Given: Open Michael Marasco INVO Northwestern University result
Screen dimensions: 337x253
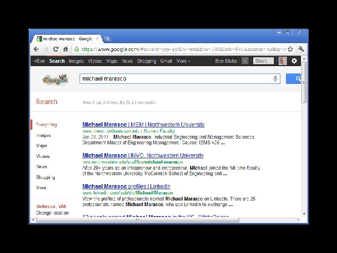Looking at the screenshot, I should tap(143, 156).
